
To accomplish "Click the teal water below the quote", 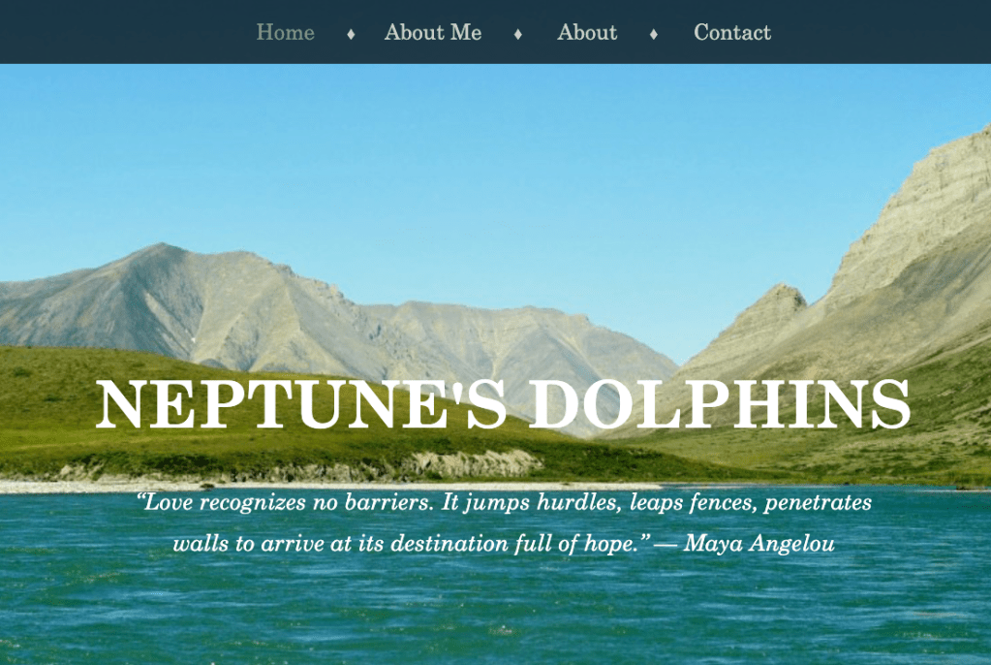I will [493, 608].
